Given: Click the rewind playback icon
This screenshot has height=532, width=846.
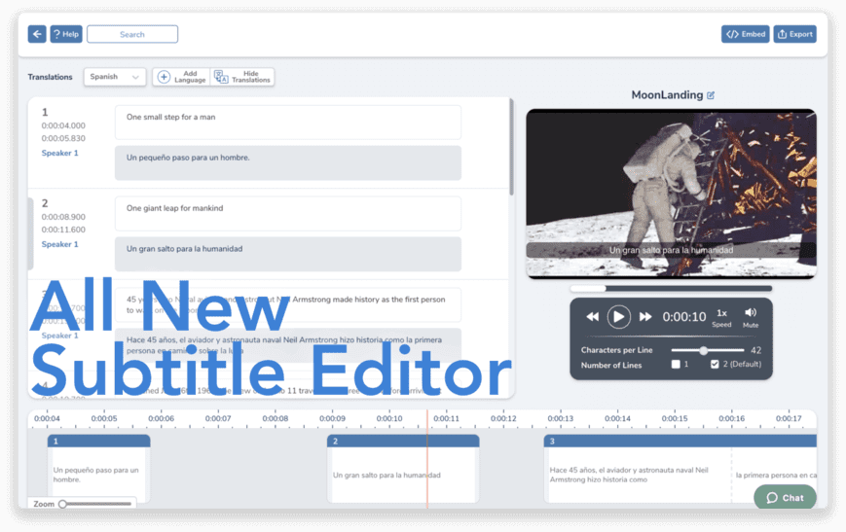Looking at the screenshot, I should click(593, 316).
